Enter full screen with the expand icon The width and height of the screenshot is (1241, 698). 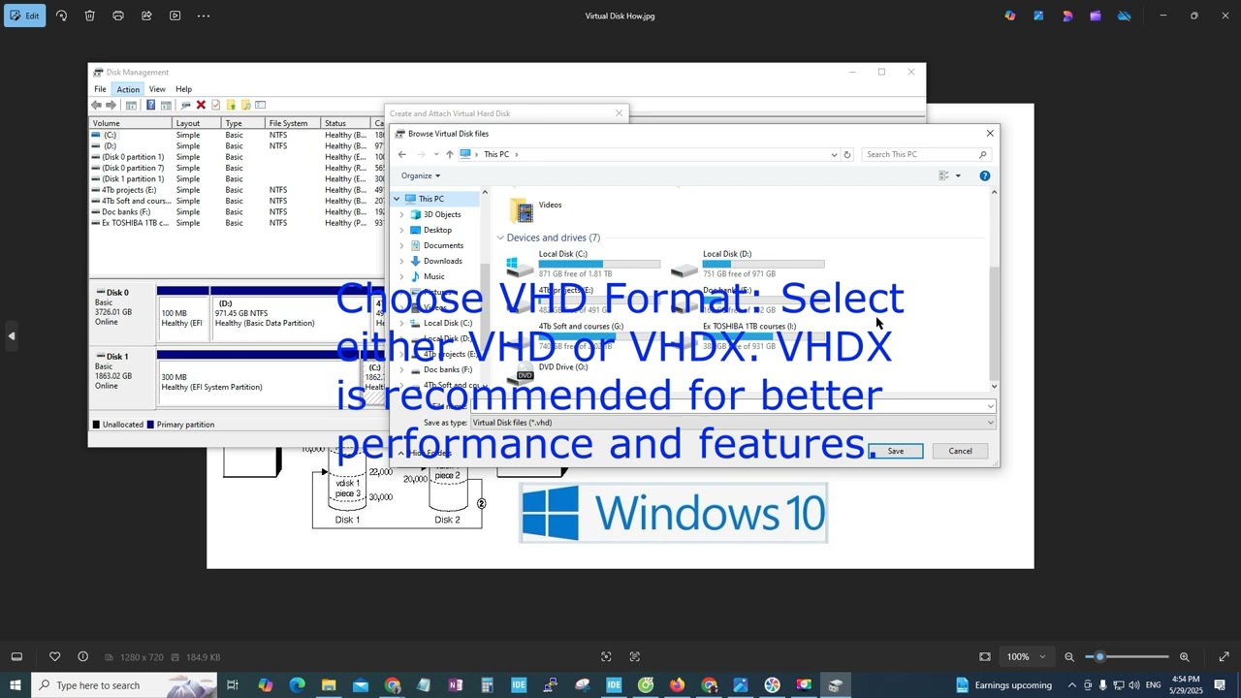click(1224, 656)
